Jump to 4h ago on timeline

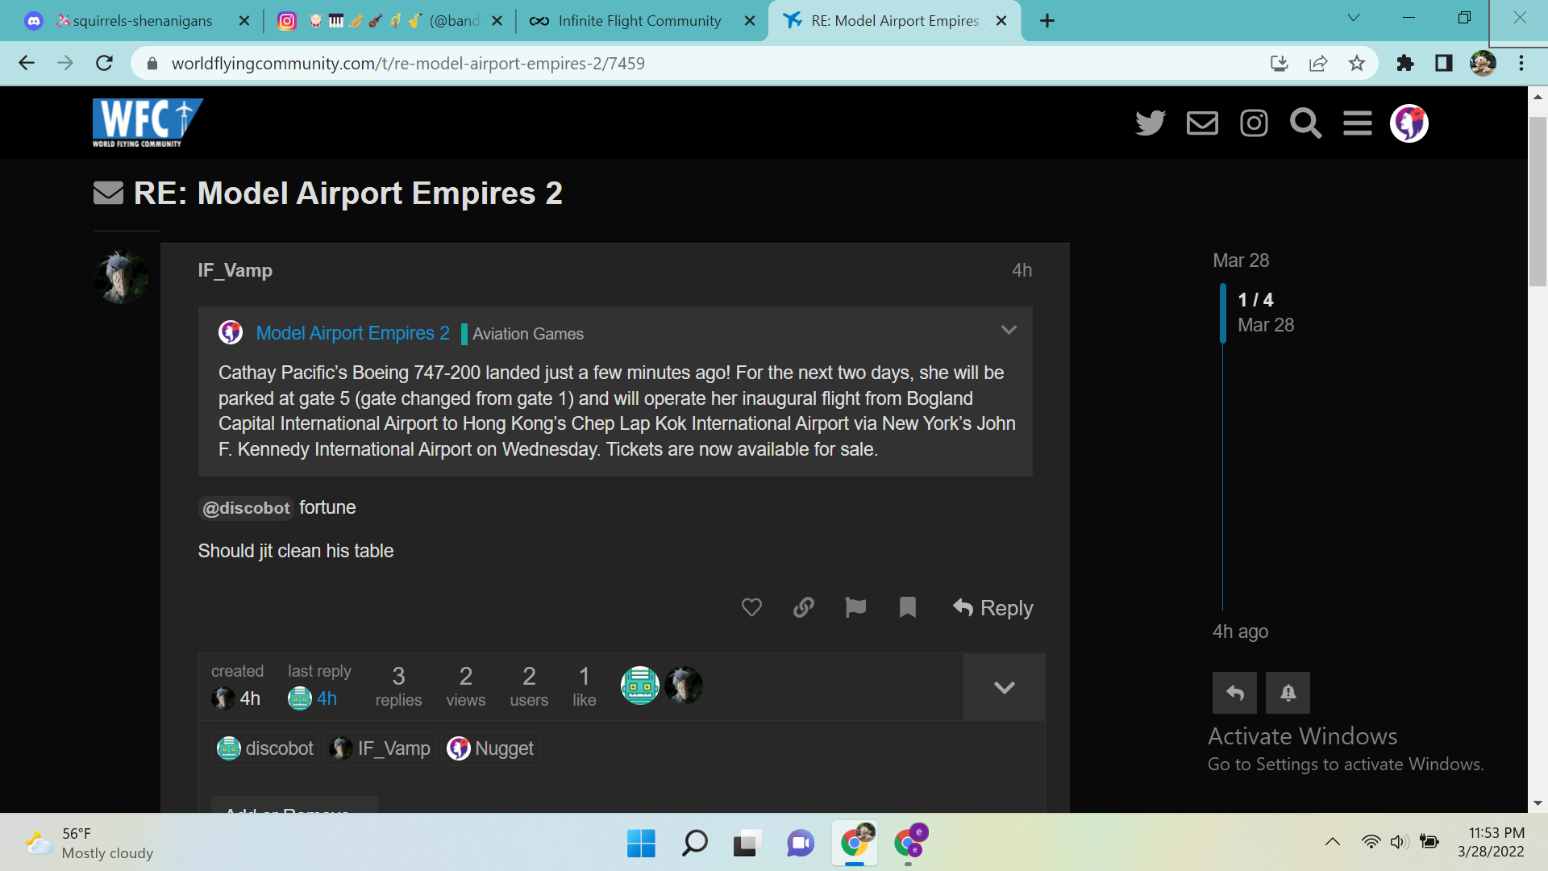pyautogui.click(x=1240, y=631)
